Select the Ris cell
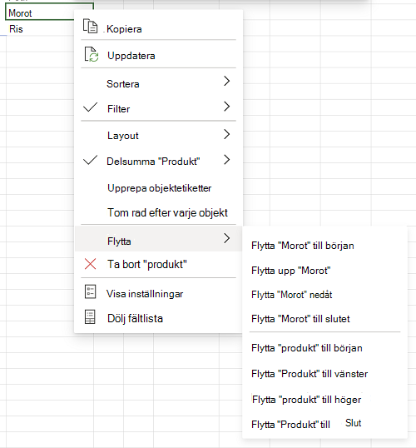Screen dimensions: 416x448 point(40,29)
